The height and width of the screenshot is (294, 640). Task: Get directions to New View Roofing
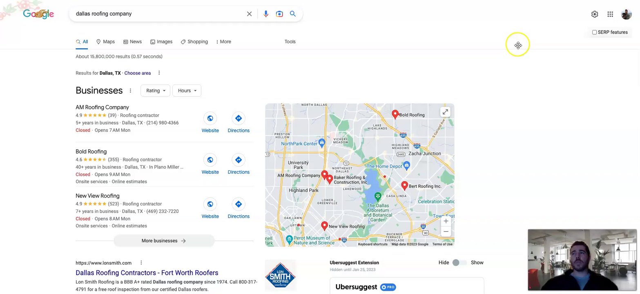coord(239,204)
